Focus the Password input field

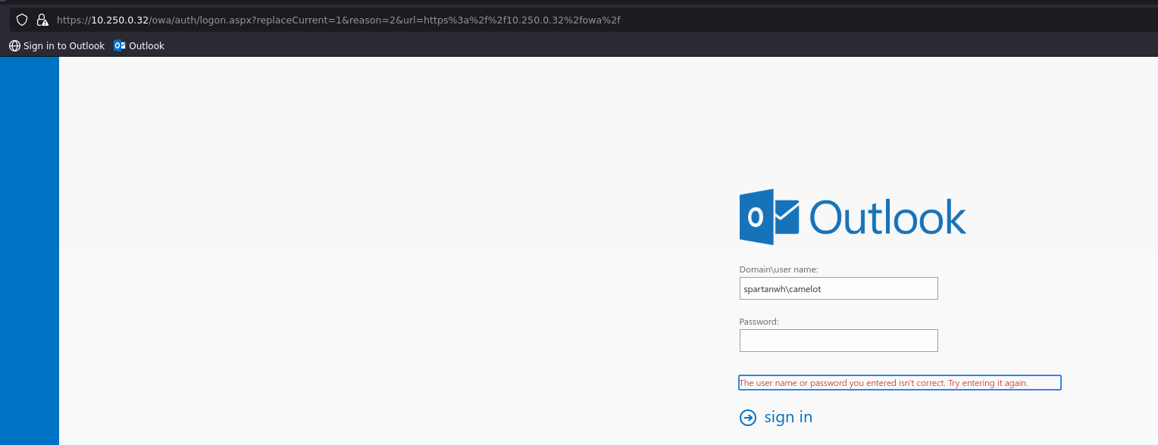[x=838, y=341]
